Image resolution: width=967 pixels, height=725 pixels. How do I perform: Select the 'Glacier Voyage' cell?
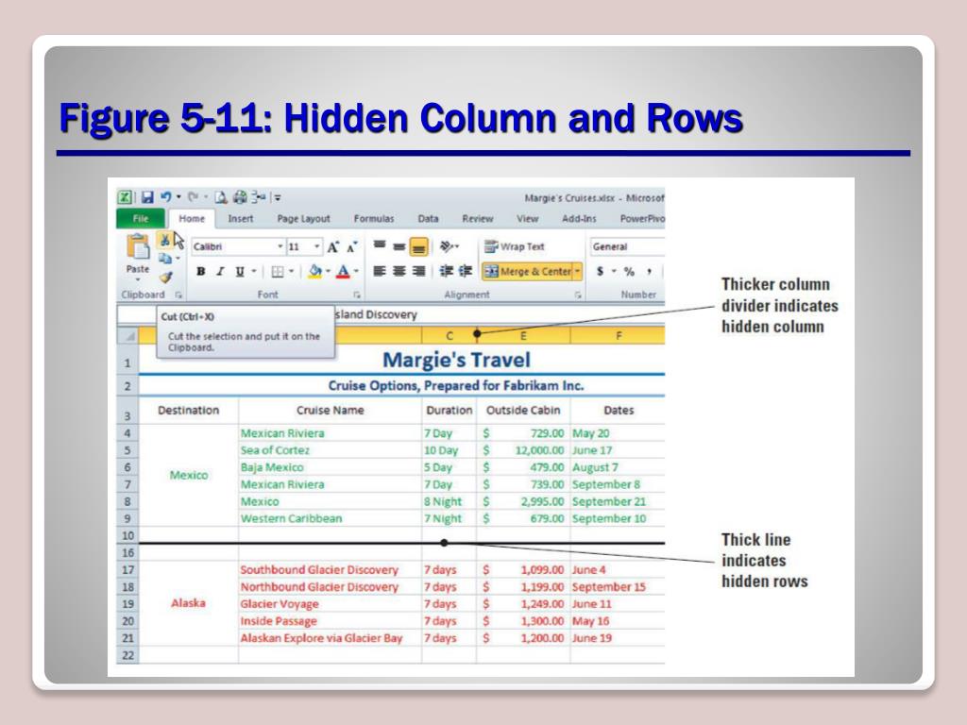coord(330,604)
